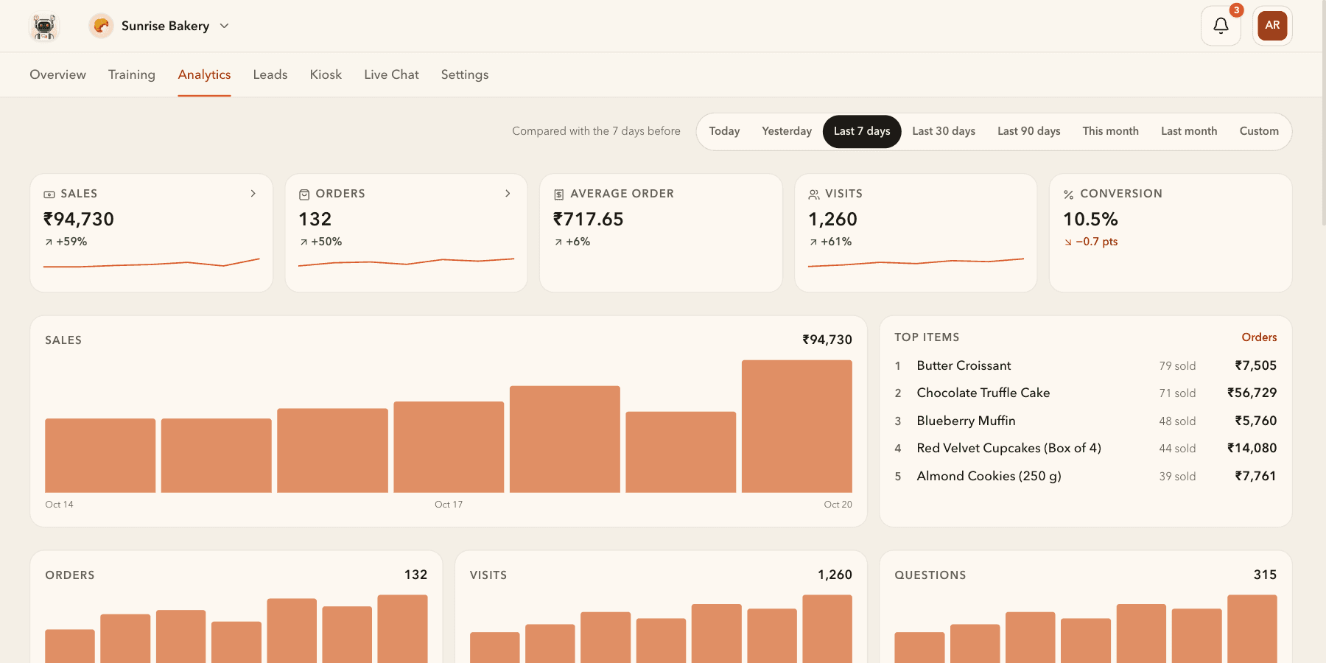This screenshot has height=663, width=1326.
Task: Click the ₹56,729 amount
Action: pos(1252,393)
